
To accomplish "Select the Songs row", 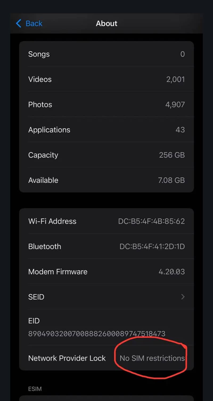I will (39, 54).
